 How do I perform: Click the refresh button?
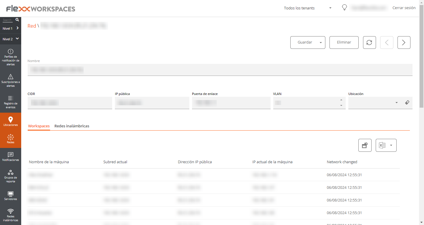pyautogui.click(x=369, y=42)
